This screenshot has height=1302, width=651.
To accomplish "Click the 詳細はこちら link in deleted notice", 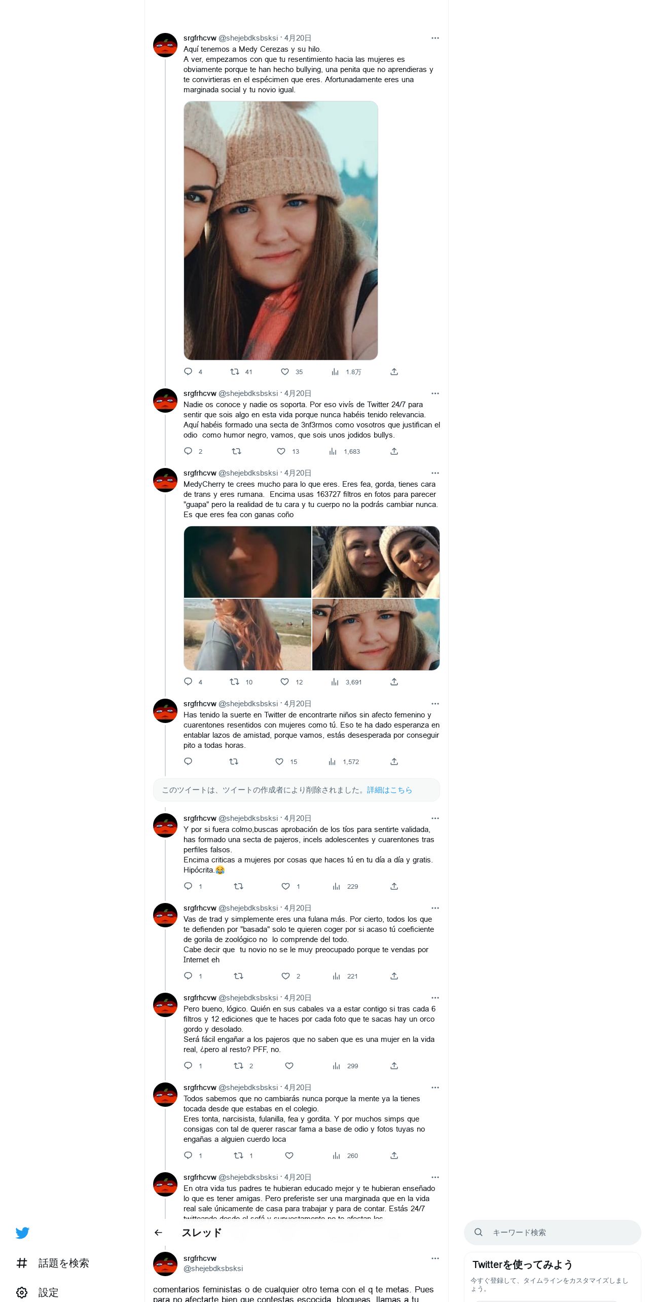I will [389, 790].
